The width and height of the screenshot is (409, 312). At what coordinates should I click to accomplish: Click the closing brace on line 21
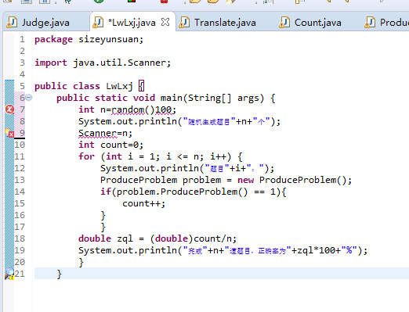[60, 274]
